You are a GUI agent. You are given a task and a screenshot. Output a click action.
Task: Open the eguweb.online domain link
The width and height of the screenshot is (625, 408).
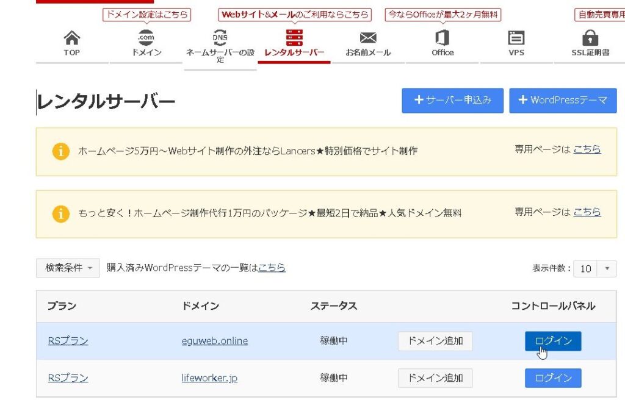pyautogui.click(x=214, y=341)
